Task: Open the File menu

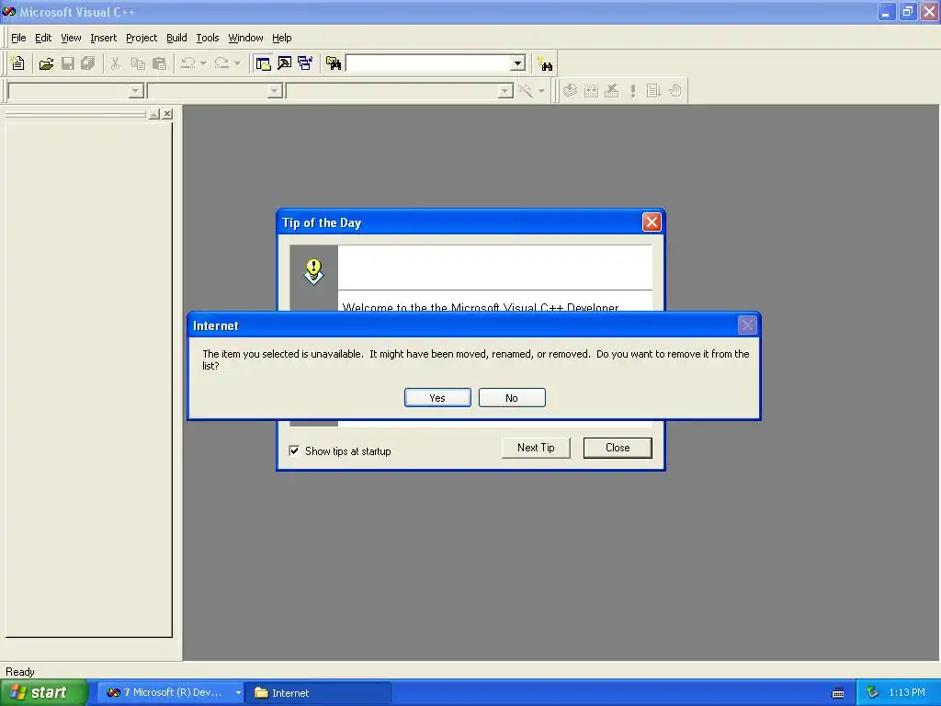Action: click(18, 38)
